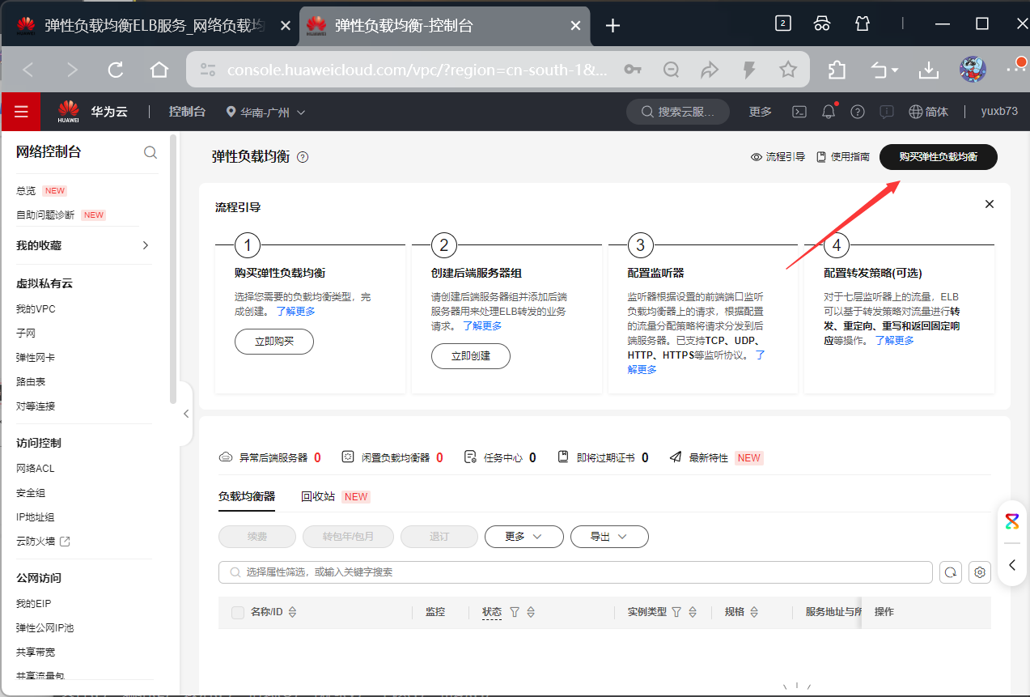1030x697 pixels.
Task: Click 了解更多 under 配置转发策略
Action: coord(895,341)
